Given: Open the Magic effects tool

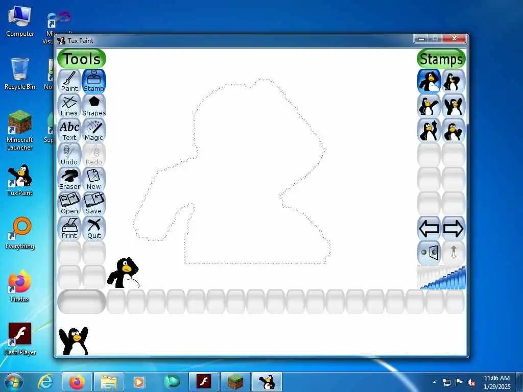Looking at the screenshot, I should 94,130.
